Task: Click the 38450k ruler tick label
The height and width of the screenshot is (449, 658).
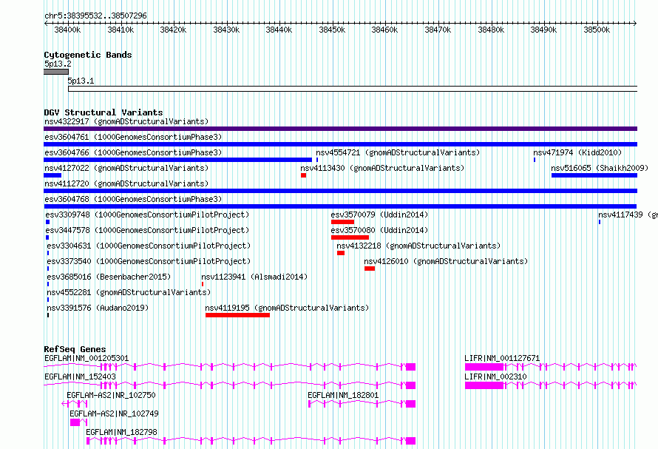Action: click(332, 30)
